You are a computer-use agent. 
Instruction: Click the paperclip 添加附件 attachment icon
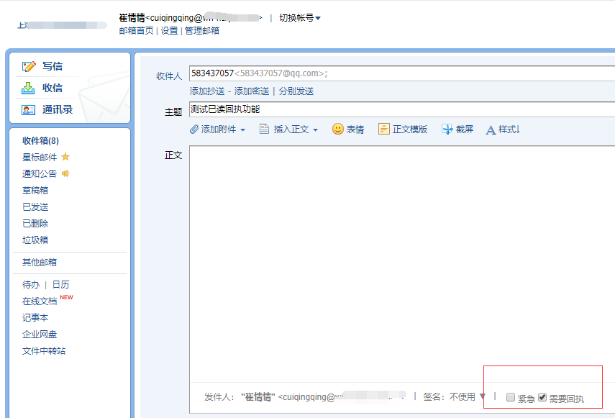pyautogui.click(x=194, y=128)
